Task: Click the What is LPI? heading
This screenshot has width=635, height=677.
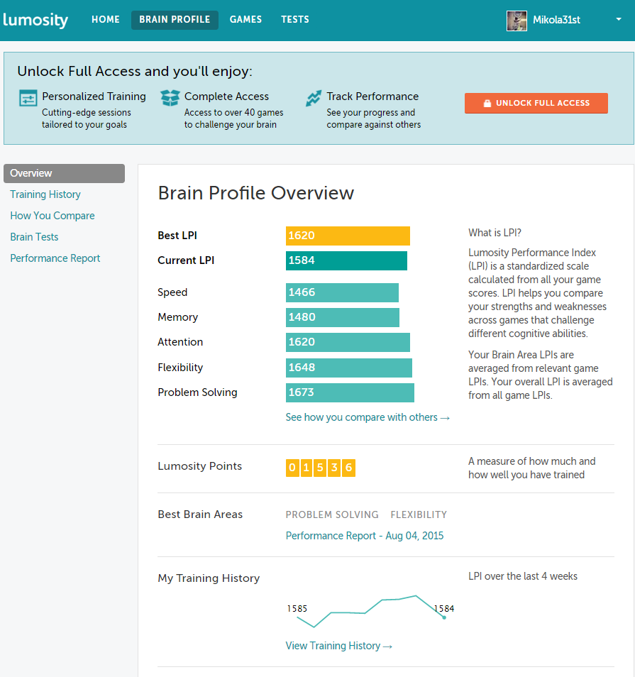Action: 495,233
